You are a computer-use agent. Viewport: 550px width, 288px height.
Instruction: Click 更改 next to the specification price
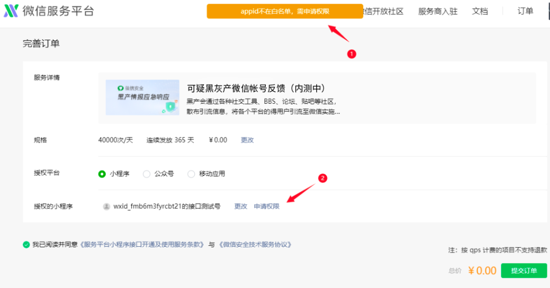(247, 140)
